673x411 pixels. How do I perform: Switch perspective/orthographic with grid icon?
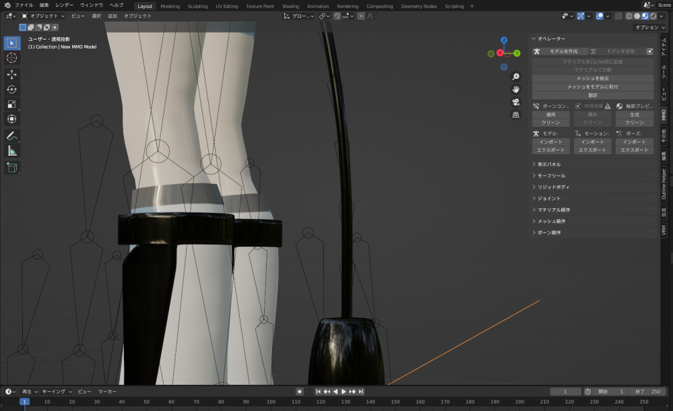click(515, 115)
